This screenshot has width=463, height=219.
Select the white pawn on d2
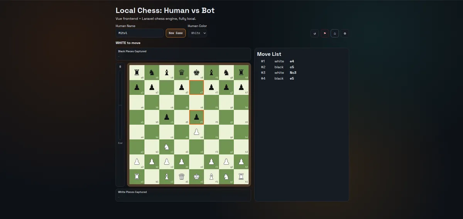click(x=182, y=162)
